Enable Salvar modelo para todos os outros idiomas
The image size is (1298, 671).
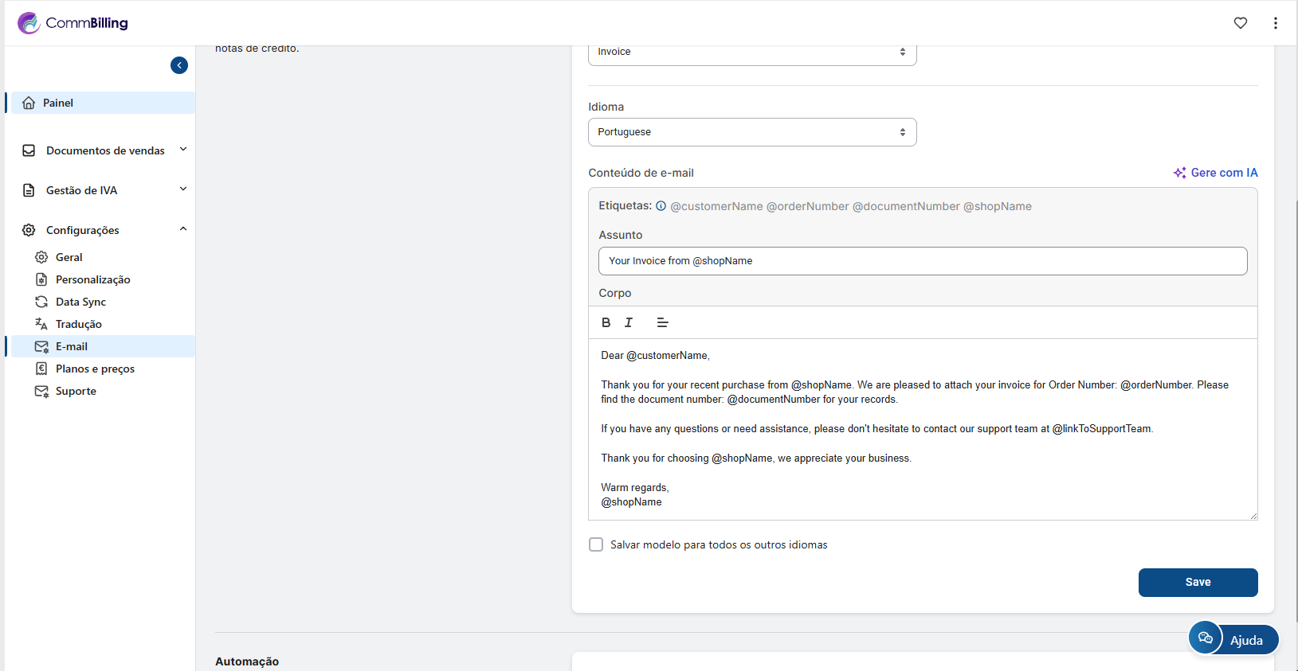point(596,544)
